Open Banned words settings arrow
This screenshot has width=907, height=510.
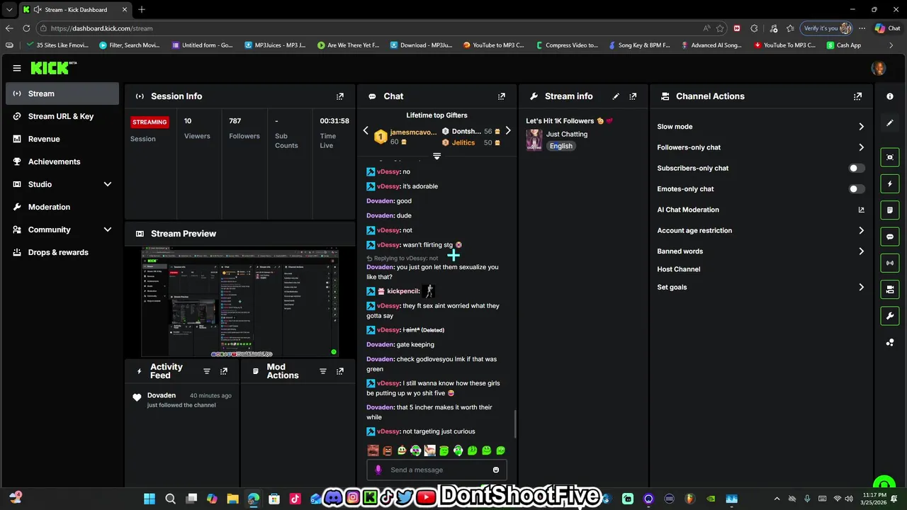coord(861,251)
